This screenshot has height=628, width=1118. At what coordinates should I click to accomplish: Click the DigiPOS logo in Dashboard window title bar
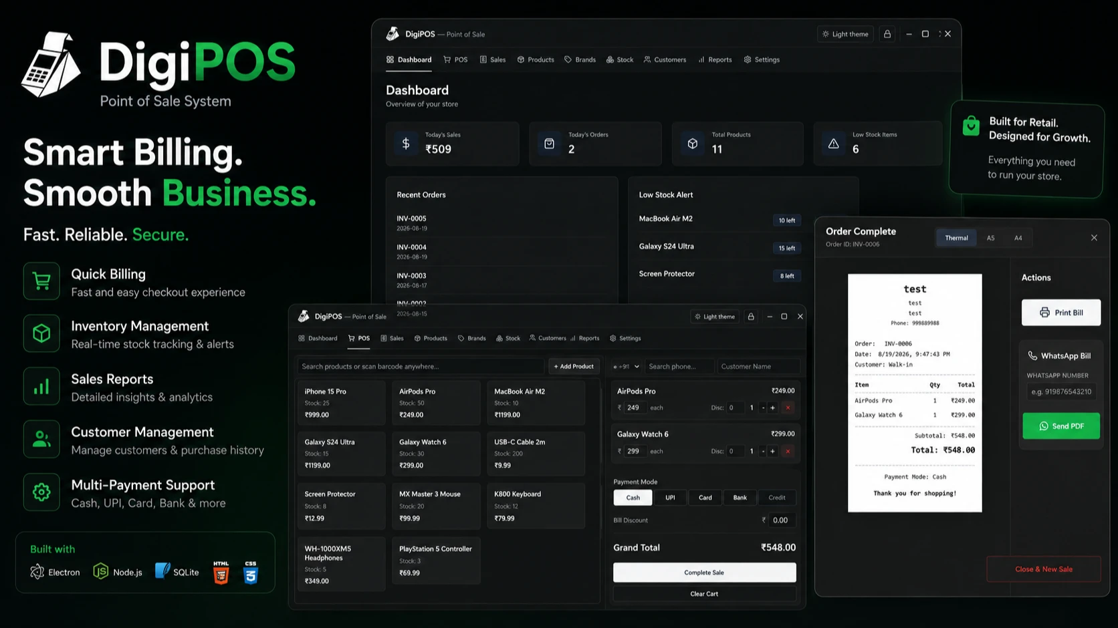393,33
